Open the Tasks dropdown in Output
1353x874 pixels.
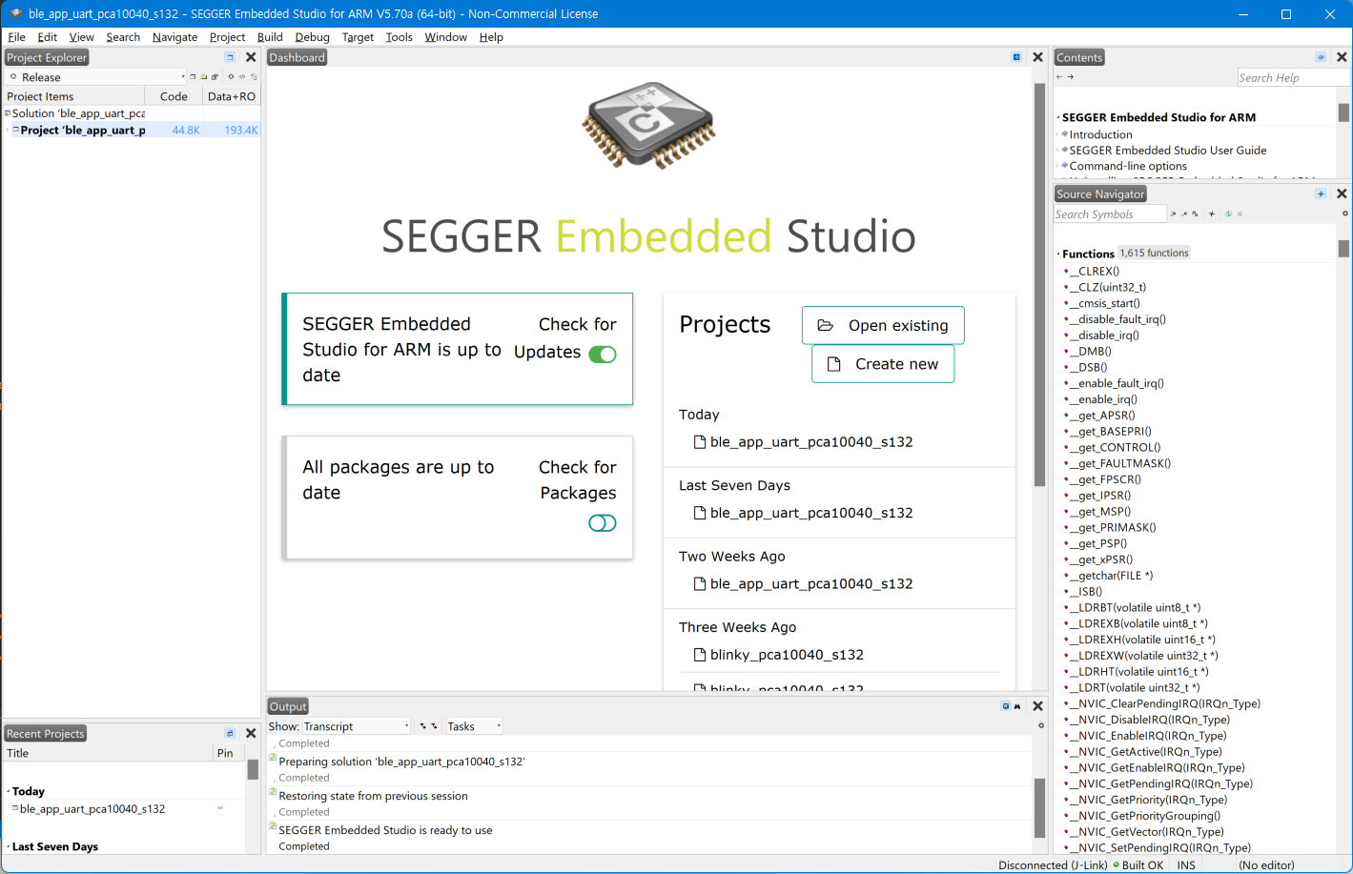(473, 726)
